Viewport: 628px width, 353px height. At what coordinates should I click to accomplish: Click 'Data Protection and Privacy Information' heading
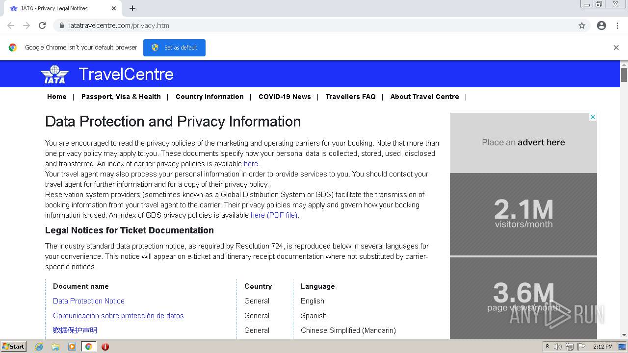173,122
